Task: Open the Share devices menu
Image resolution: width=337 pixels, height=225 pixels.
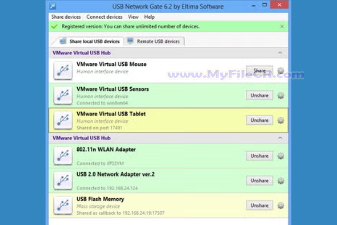Action: (x=66, y=17)
